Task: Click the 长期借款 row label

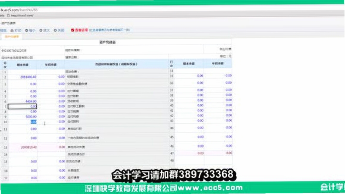Action: click(x=73, y=170)
